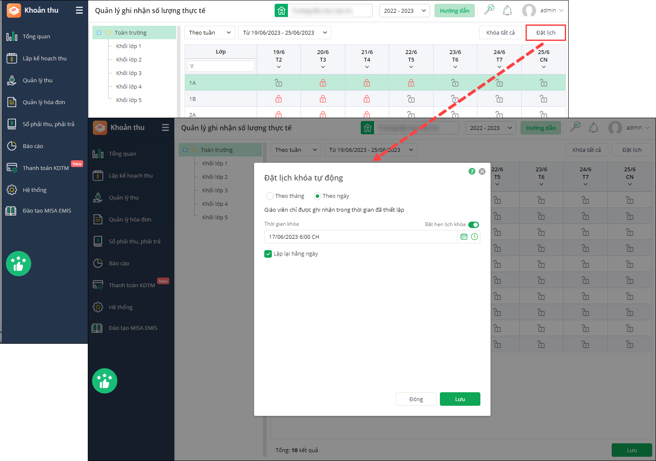
Task: Open the 2022 - 2023 dropdown in bottom window
Action: click(x=491, y=128)
